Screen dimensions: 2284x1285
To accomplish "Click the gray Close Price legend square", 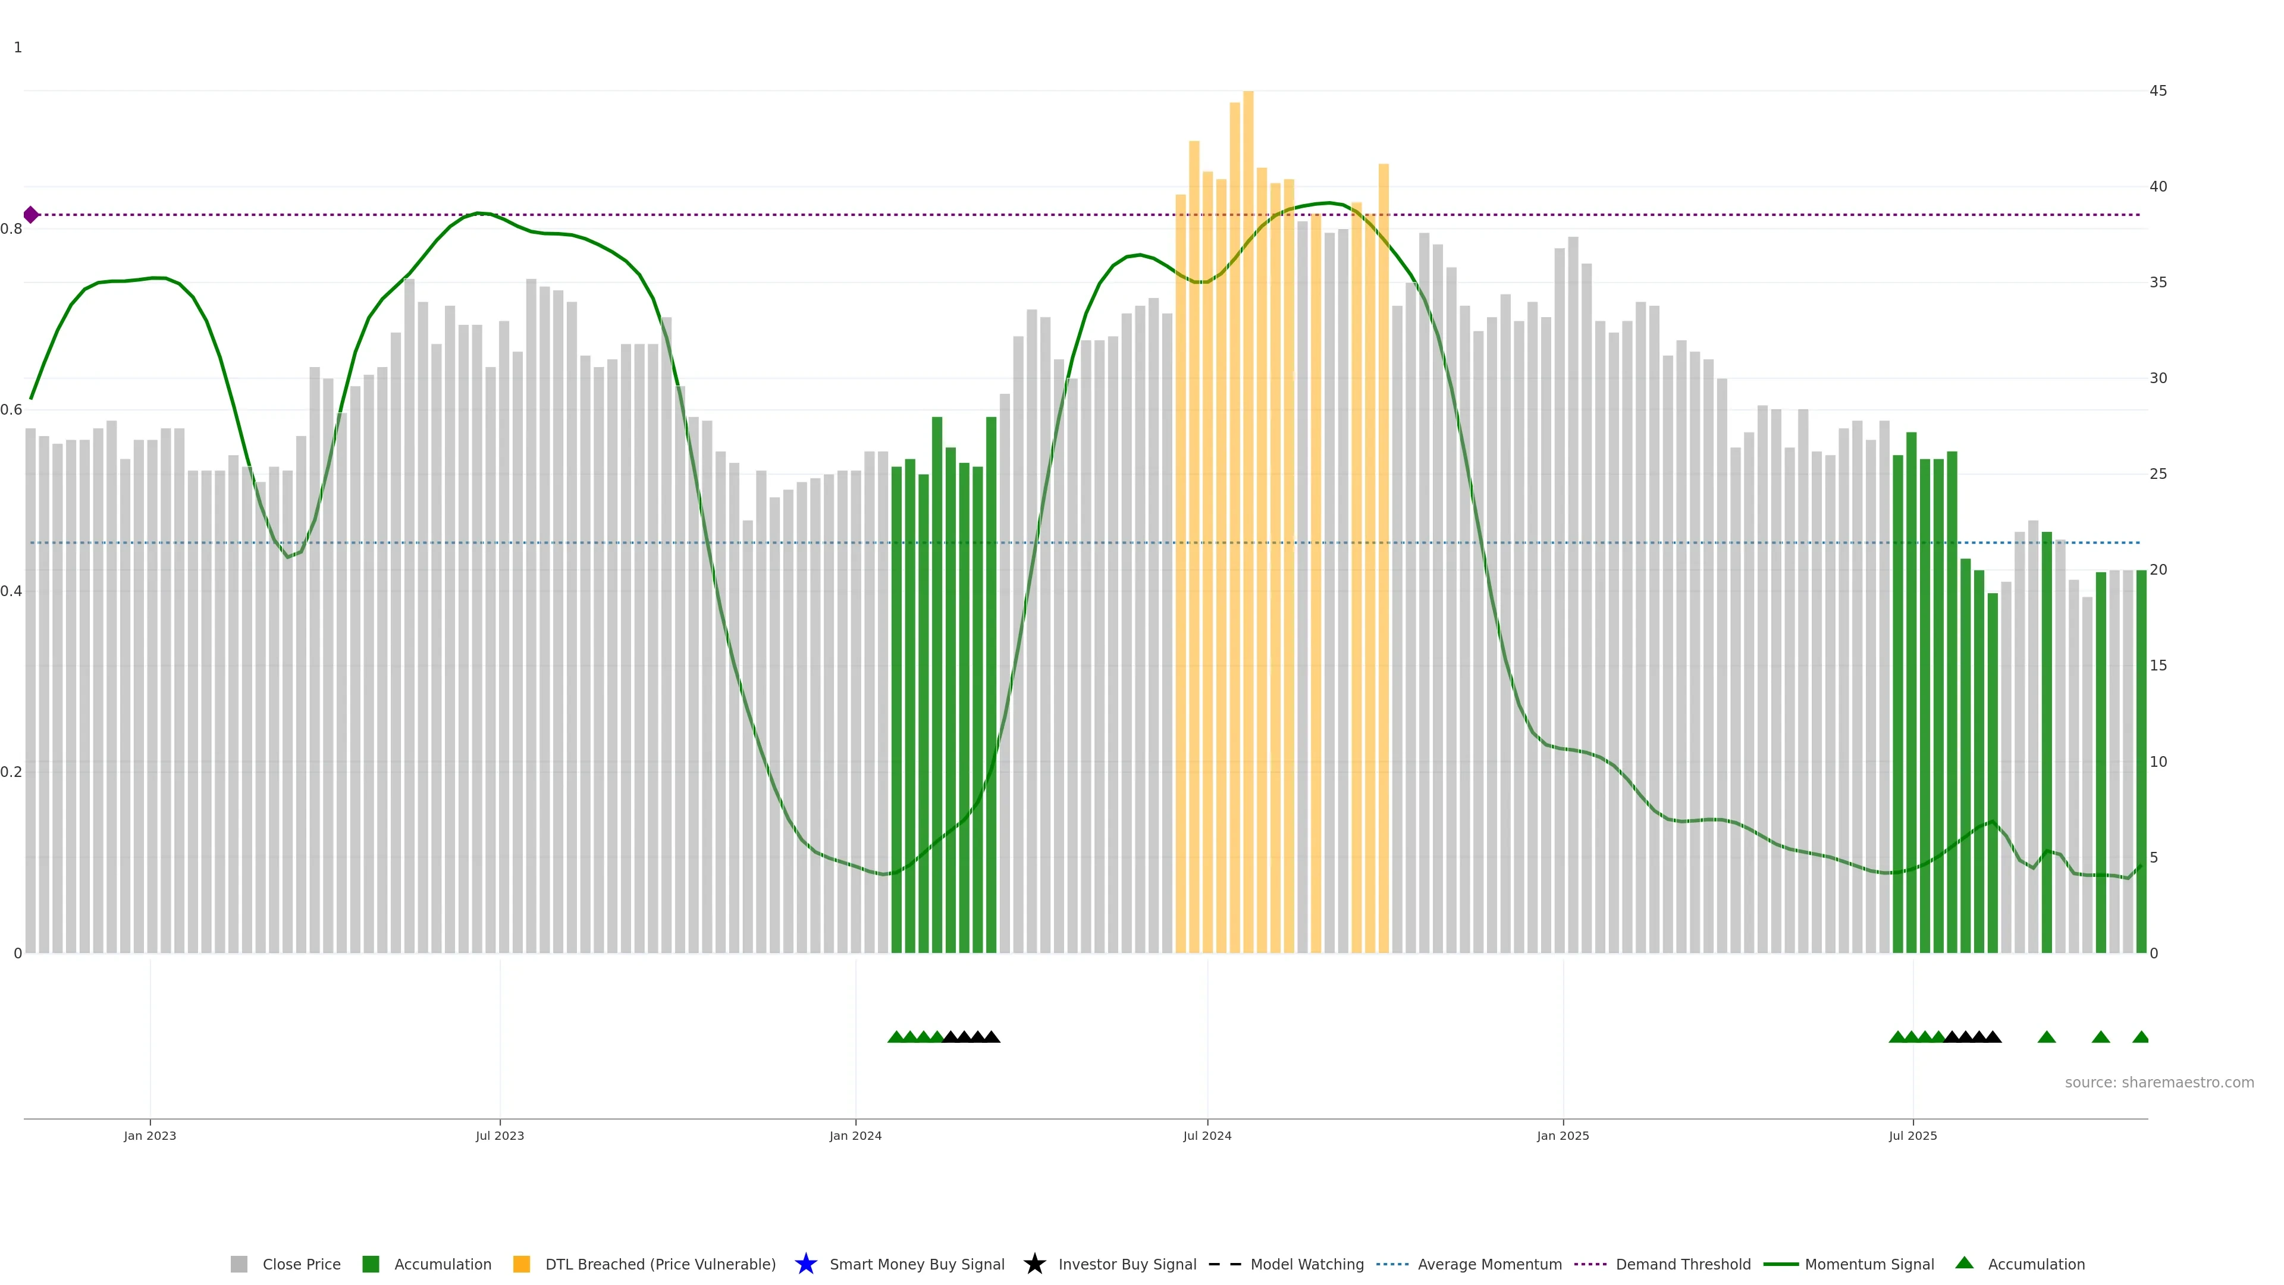I will (x=239, y=1264).
